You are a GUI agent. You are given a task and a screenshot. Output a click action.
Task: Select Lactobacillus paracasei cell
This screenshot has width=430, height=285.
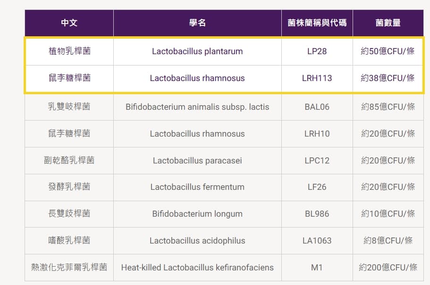[197, 161]
